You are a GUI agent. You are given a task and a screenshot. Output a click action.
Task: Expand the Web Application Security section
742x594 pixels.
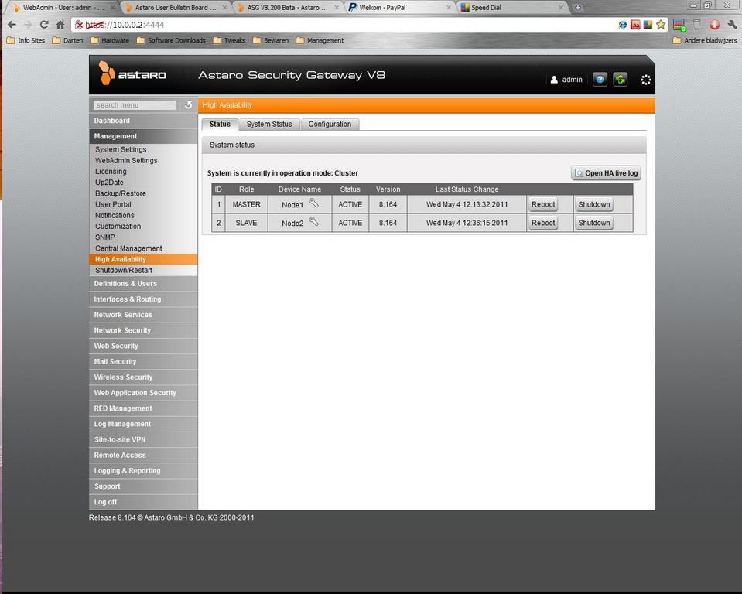[x=143, y=393]
